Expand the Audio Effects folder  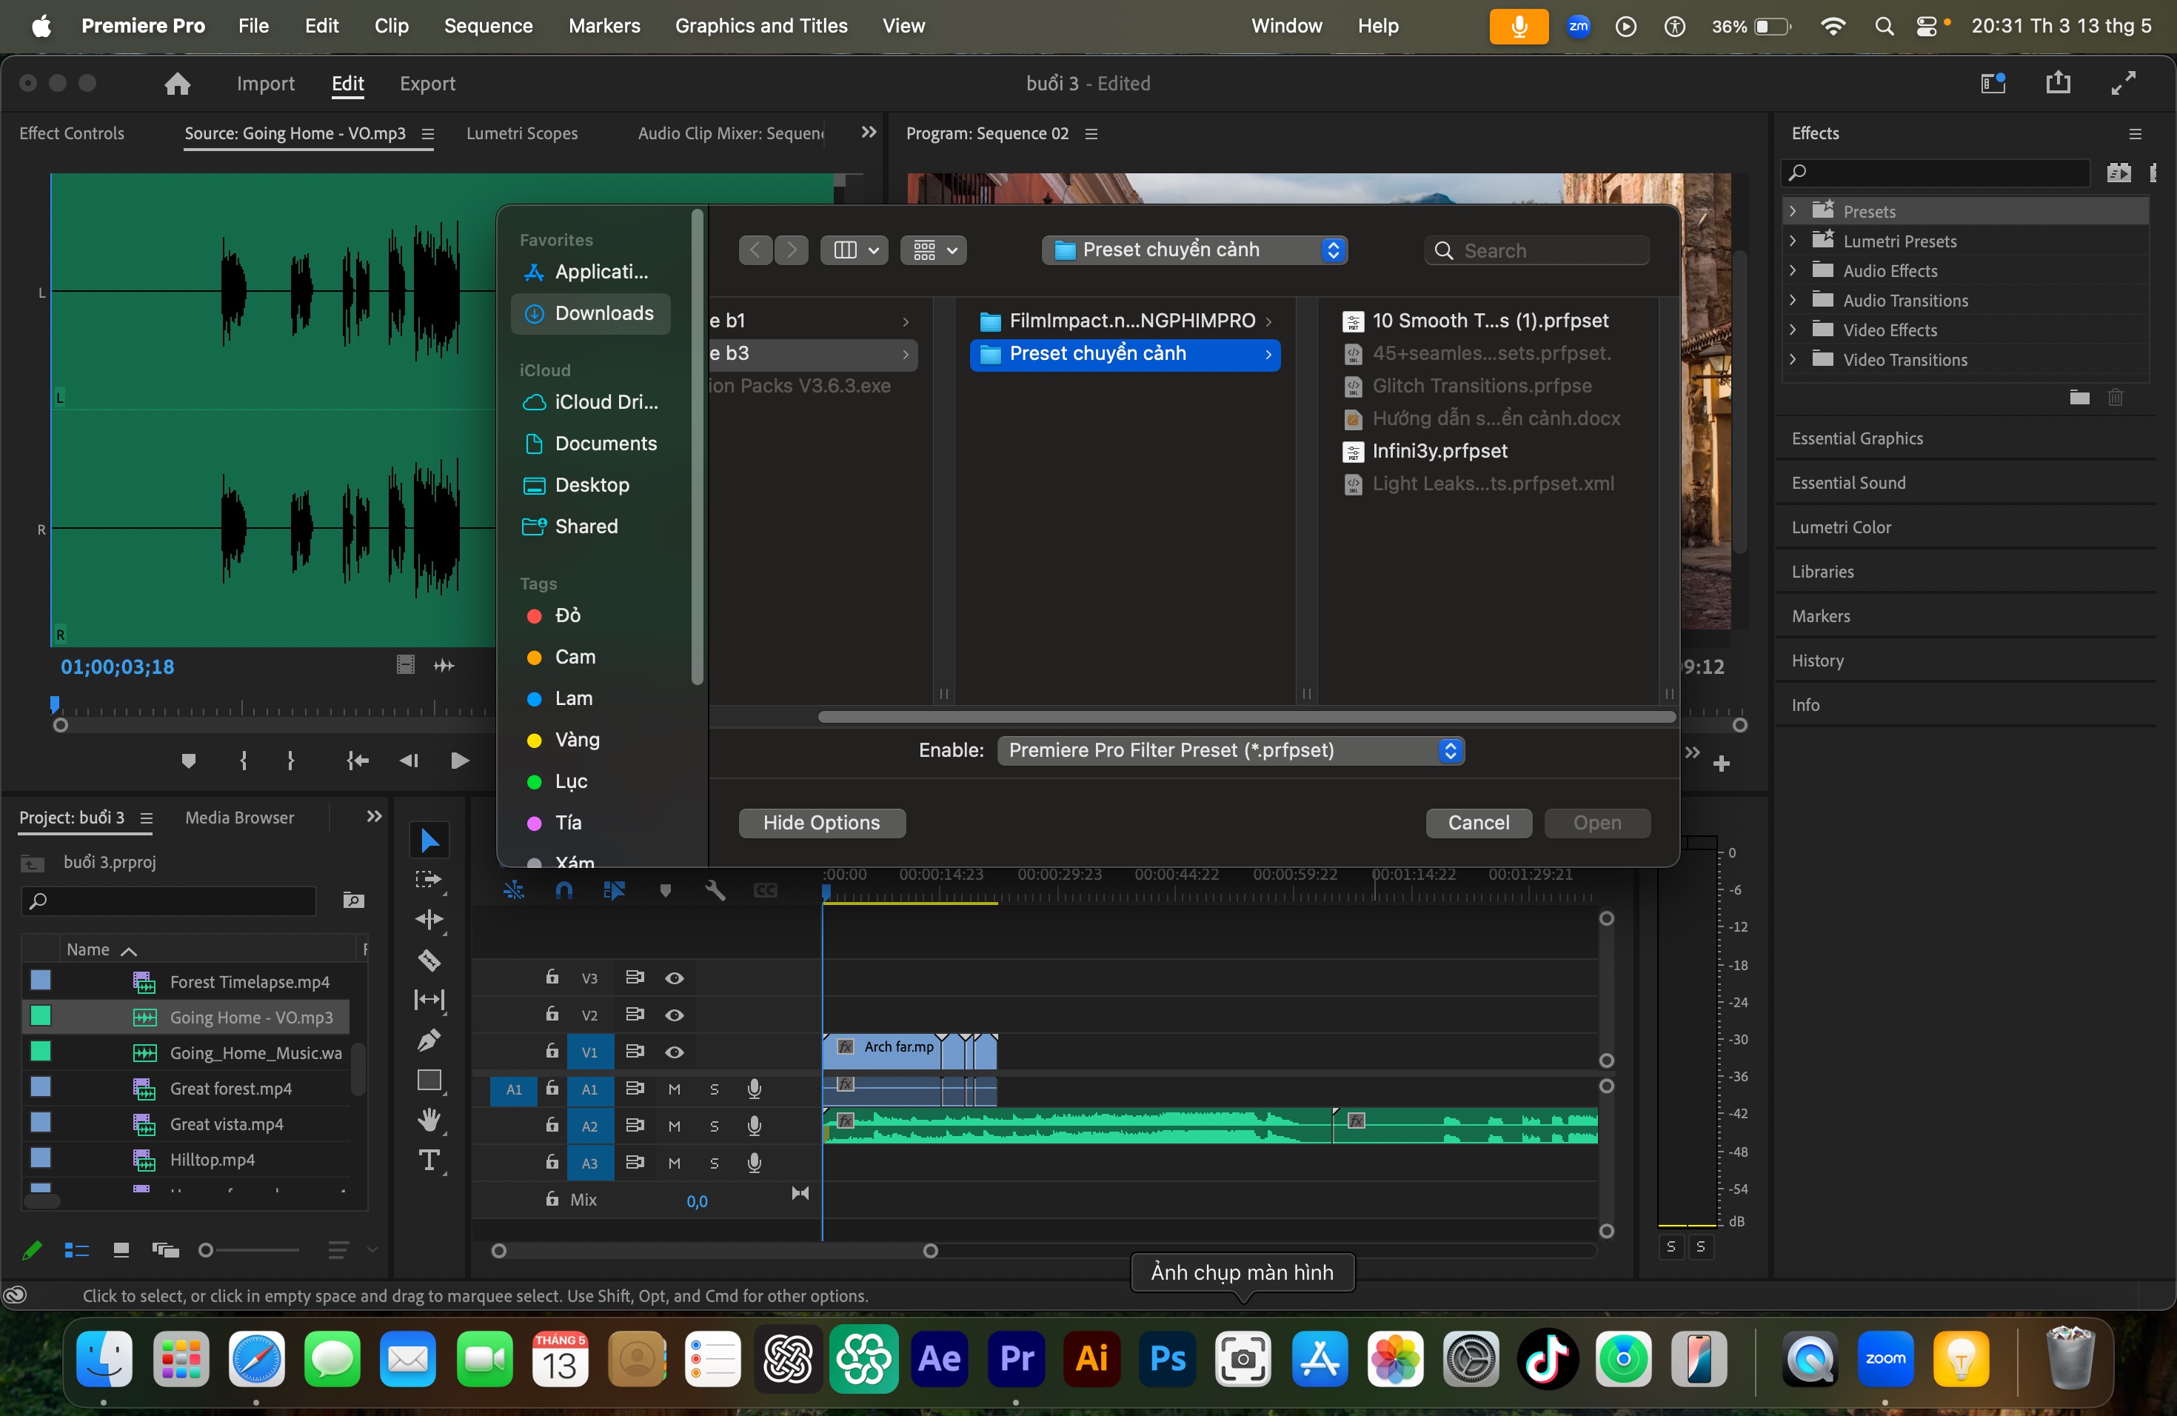[1793, 270]
